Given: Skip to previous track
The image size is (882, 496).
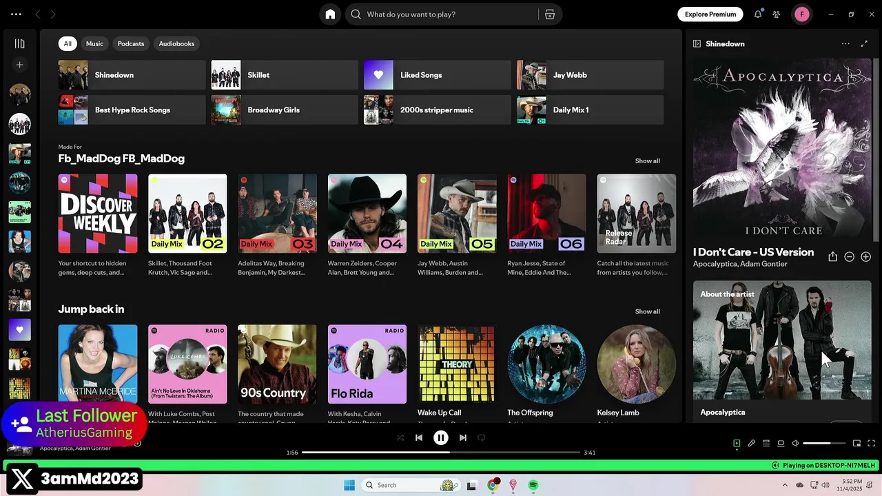Looking at the screenshot, I should [x=419, y=437].
